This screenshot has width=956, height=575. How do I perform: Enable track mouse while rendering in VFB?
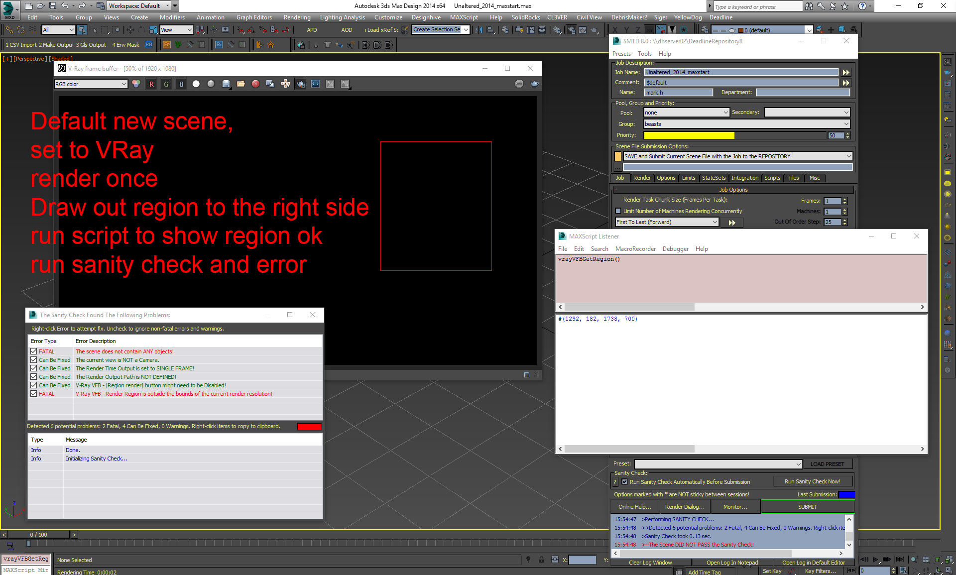[286, 84]
